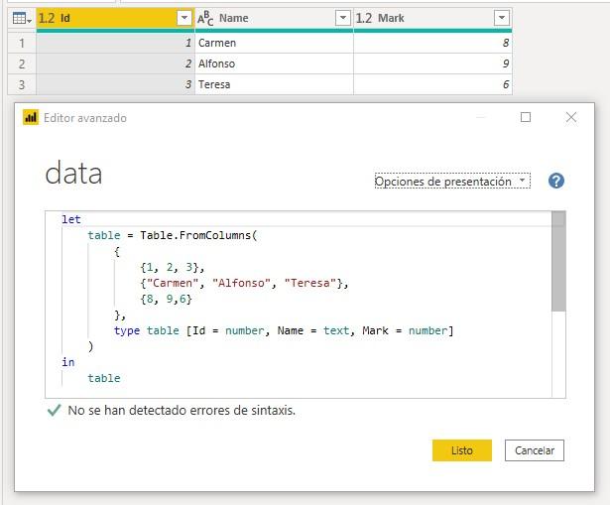Maximize the Editor avanzado dialog
The image size is (610, 505).
pyautogui.click(x=526, y=117)
